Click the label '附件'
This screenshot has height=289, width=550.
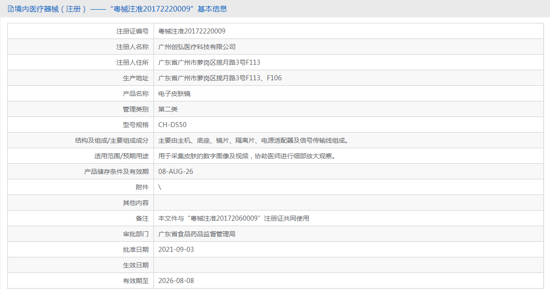tap(142, 187)
